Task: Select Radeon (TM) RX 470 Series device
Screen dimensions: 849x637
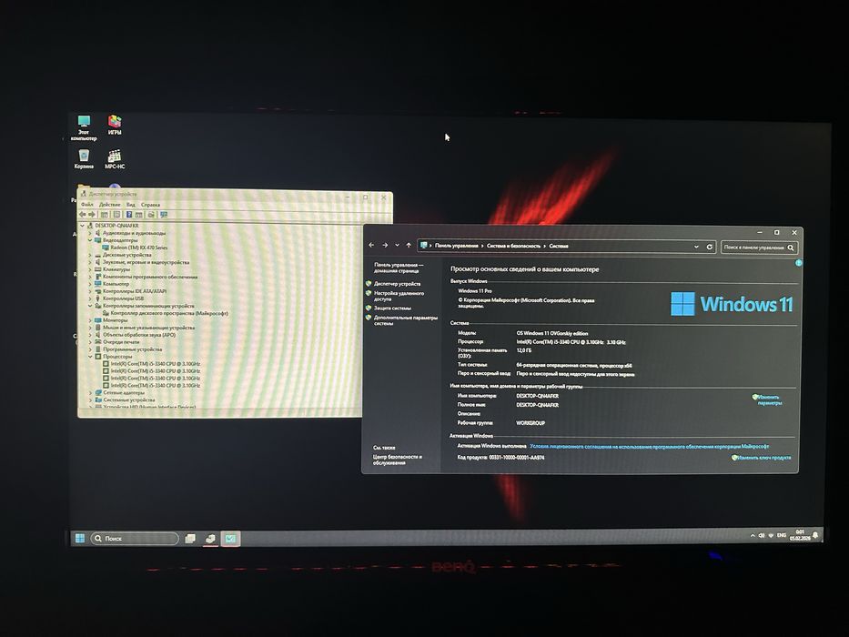Action: click(x=139, y=248)
